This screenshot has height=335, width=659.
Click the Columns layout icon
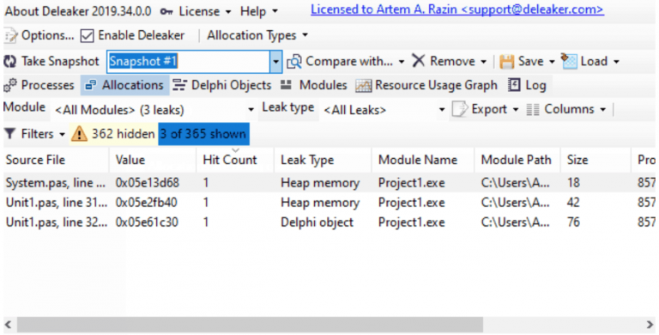533,109
